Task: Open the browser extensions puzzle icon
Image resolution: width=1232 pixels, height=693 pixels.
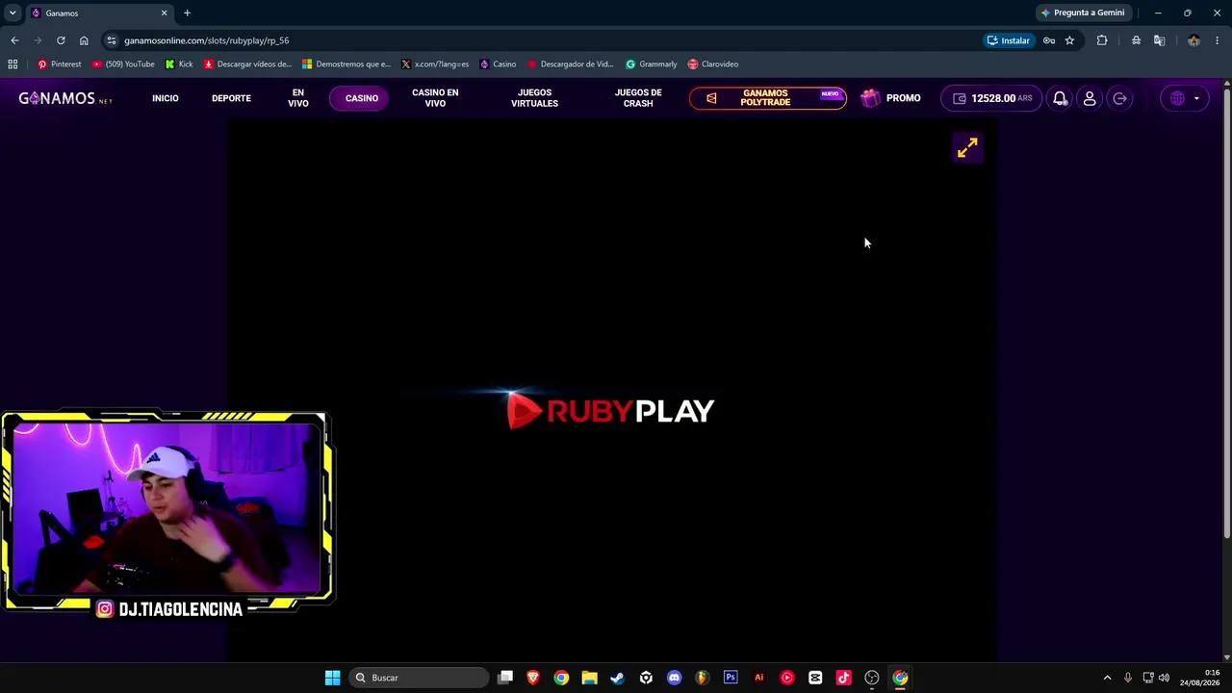Action: pos(1102,40)
